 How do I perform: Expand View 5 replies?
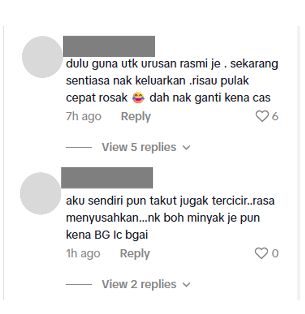[x=146, y=147]
